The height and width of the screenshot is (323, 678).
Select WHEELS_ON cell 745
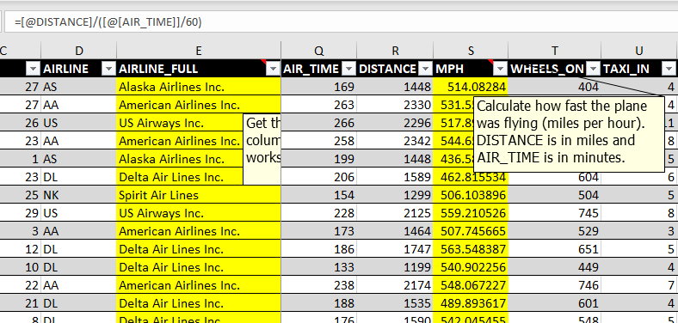coord(555,213)
